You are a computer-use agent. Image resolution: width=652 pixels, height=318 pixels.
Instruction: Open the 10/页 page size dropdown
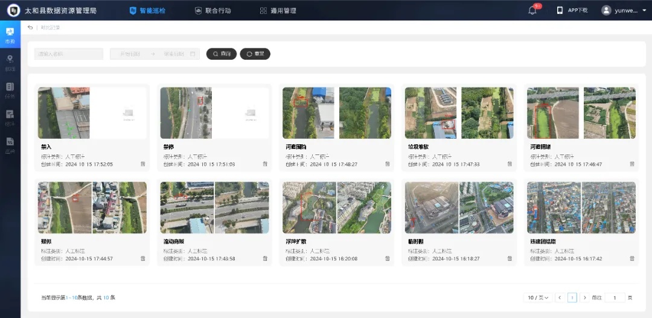(x=538, y=297)
